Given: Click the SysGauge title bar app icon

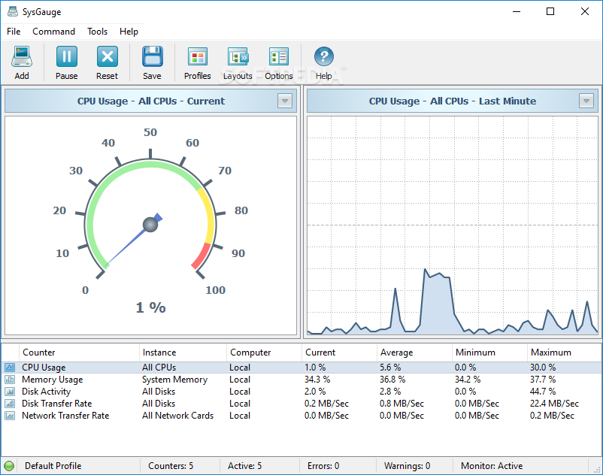Looking at the screenshot, I should 13,11.
